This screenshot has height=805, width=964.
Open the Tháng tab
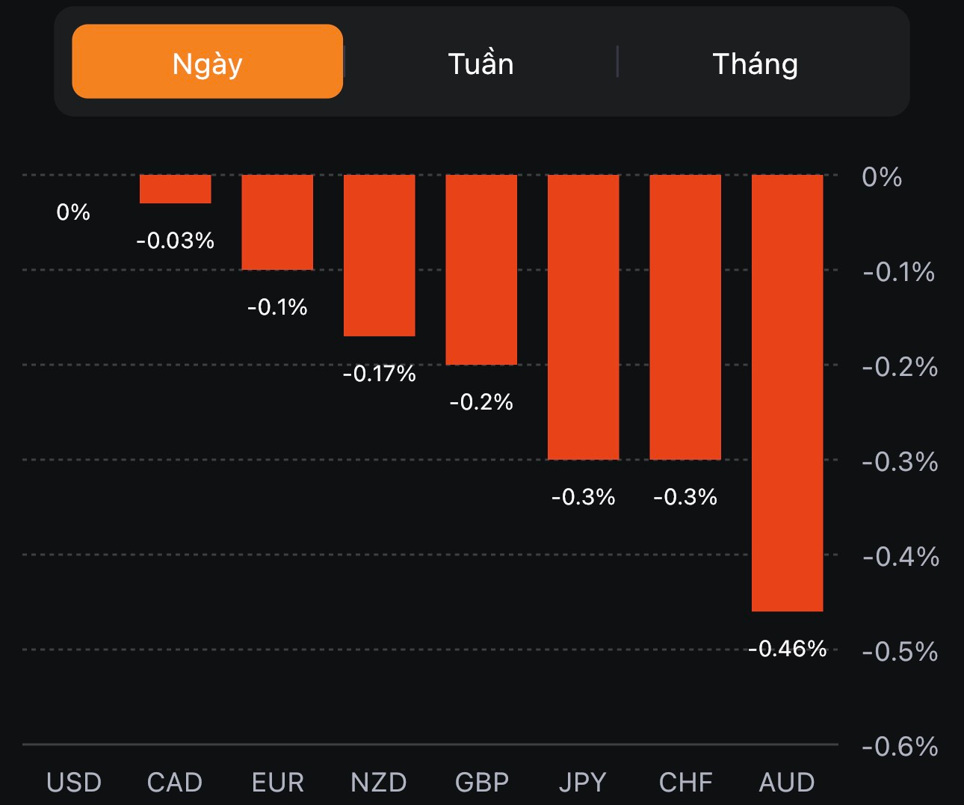[x=755, y=64]
